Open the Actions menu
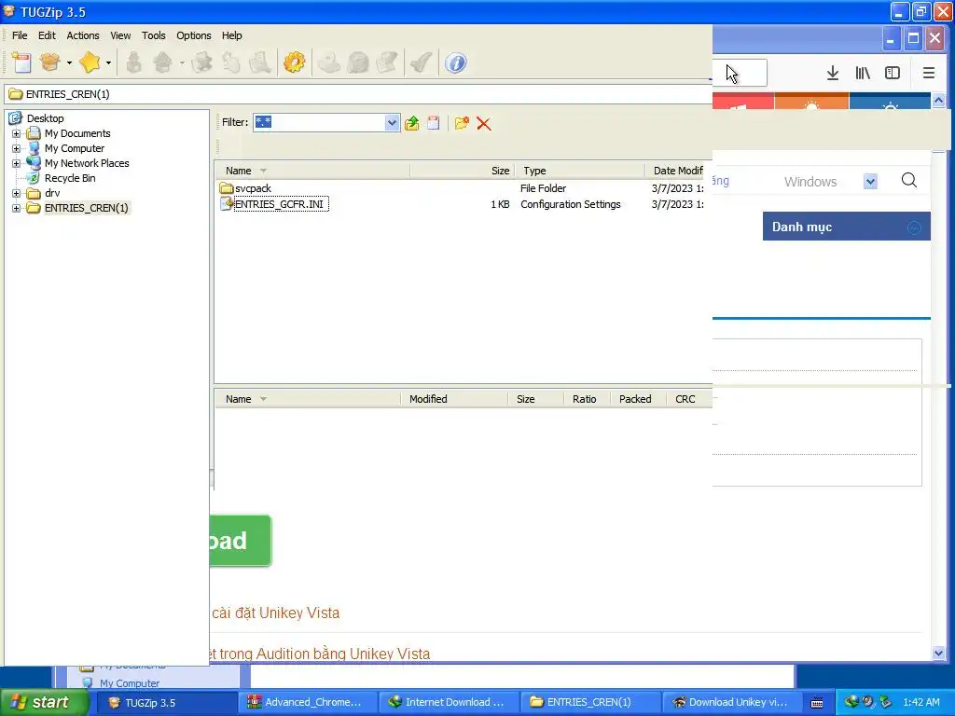 (83, 35)
